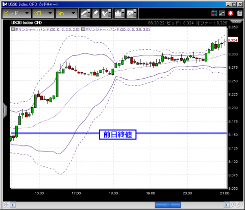Expand the left side panel handle
This screenshot has height=210, width=245.
[x=5, y=110]
